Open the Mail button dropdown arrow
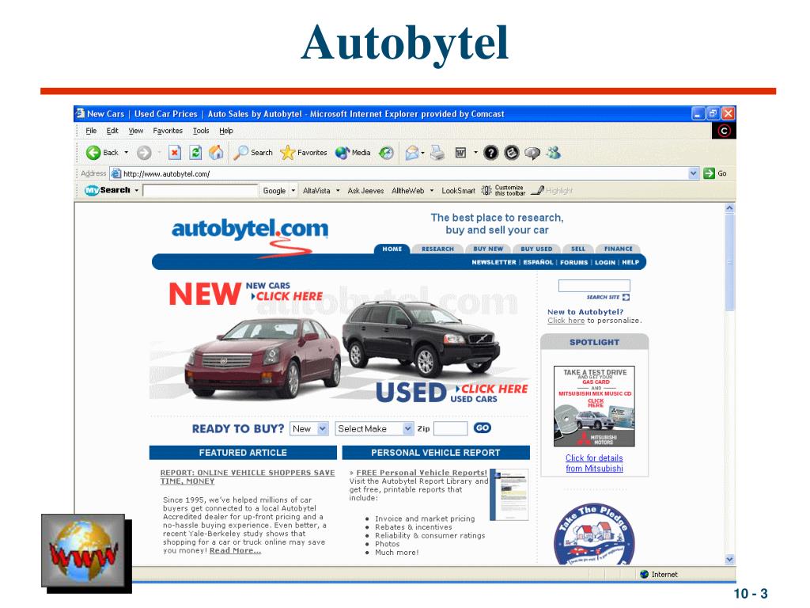 coord(423,153)
